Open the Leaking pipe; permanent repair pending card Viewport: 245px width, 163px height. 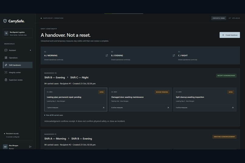[76, 100]
